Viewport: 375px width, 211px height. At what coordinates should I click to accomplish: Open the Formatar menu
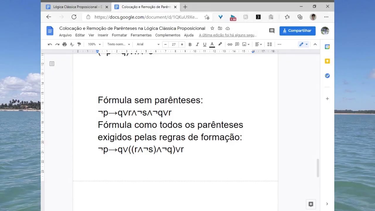[x=119, y=35]
